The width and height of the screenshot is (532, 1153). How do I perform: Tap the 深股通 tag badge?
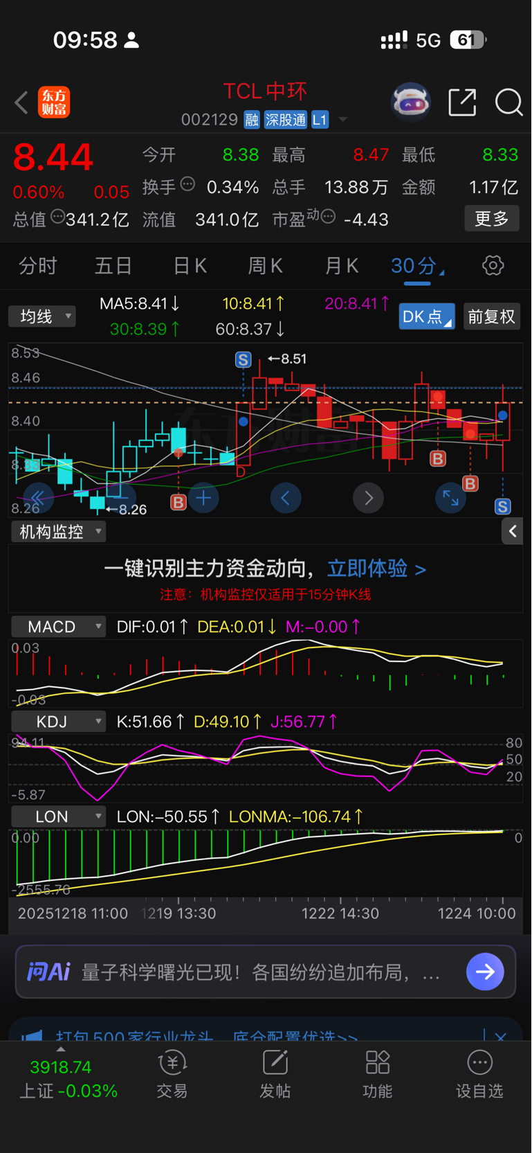point(285,120)
